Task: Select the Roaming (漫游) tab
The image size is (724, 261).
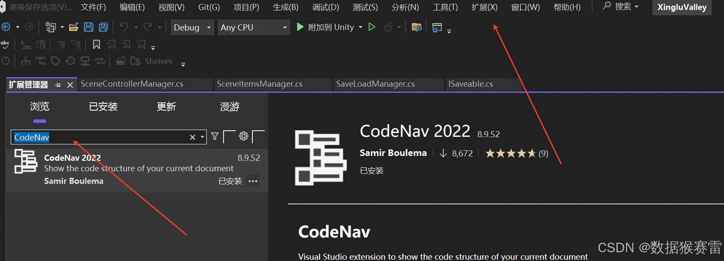Action: coord(230,107)
